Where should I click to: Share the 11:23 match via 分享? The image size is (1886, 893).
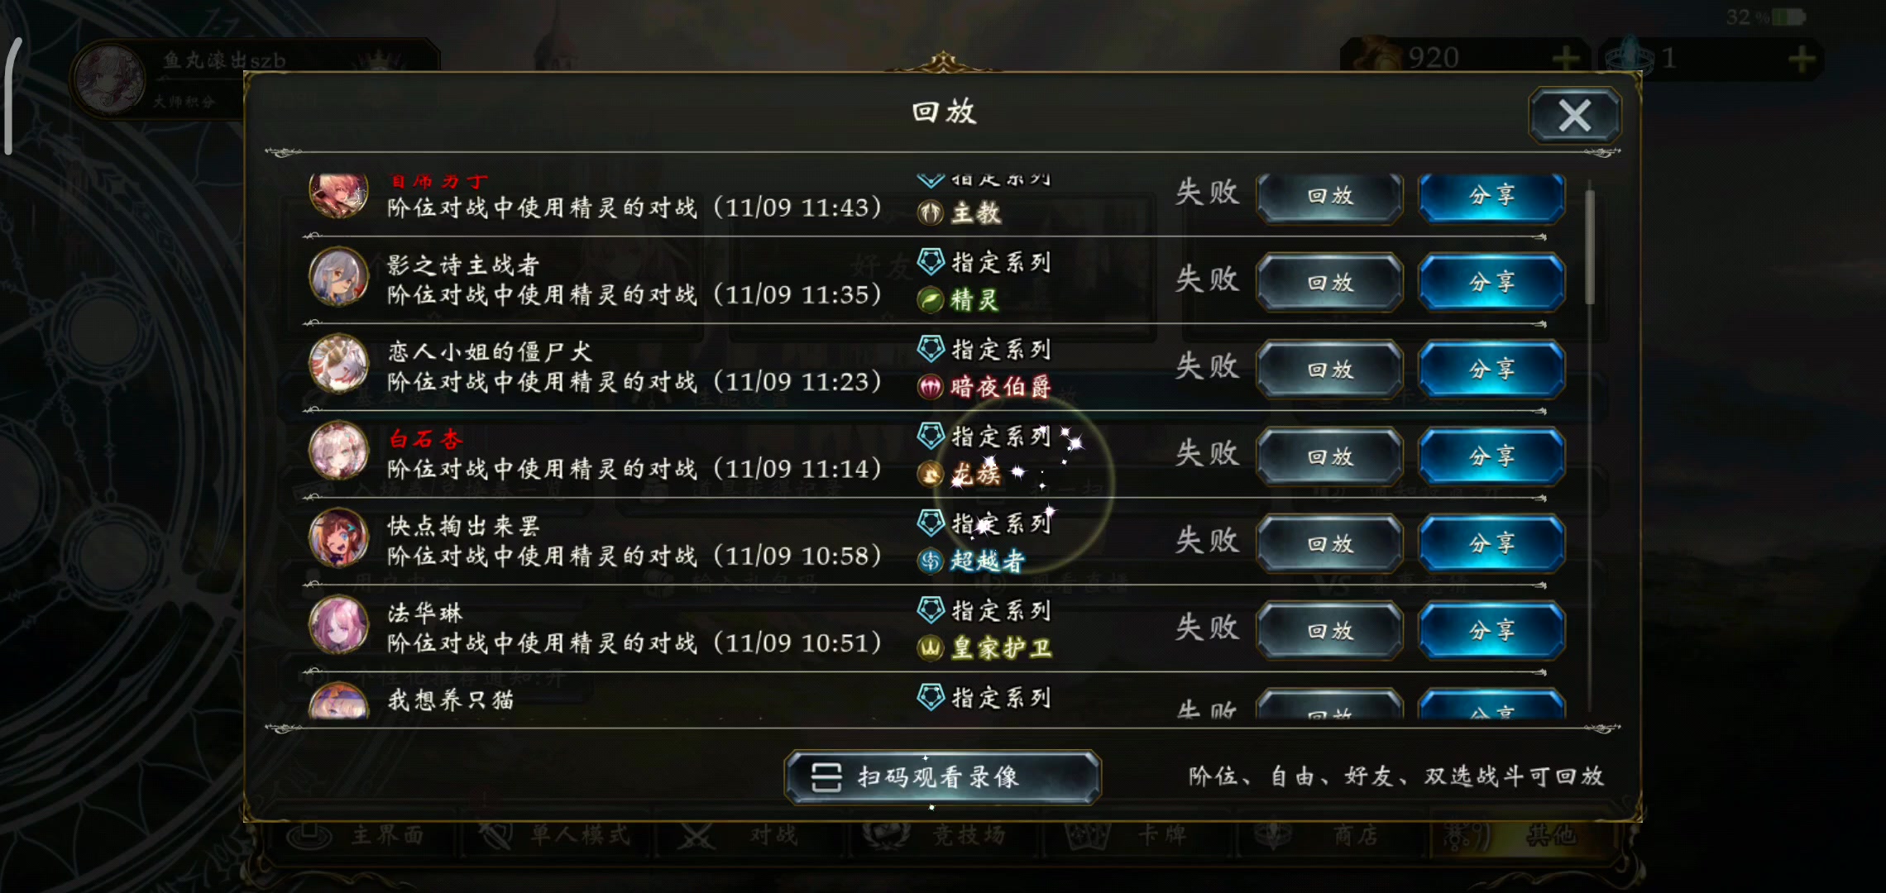(x=1491, y=370)
